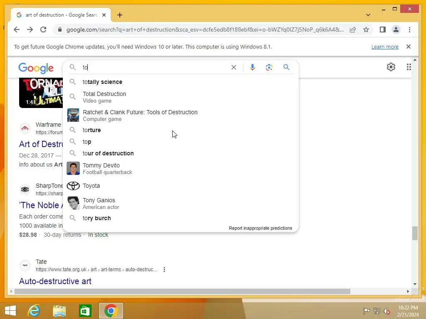Report inappropriate predictions
This screenshot has height=319, width=426.
(260, 228)
